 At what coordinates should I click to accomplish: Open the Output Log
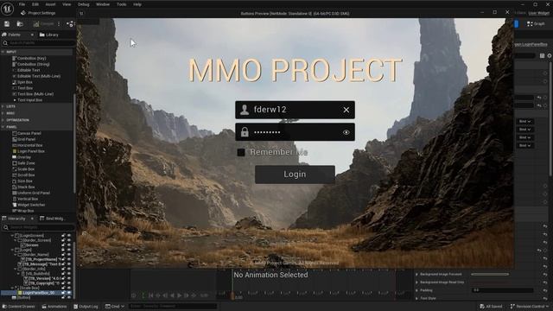click(x=86, y=307)
